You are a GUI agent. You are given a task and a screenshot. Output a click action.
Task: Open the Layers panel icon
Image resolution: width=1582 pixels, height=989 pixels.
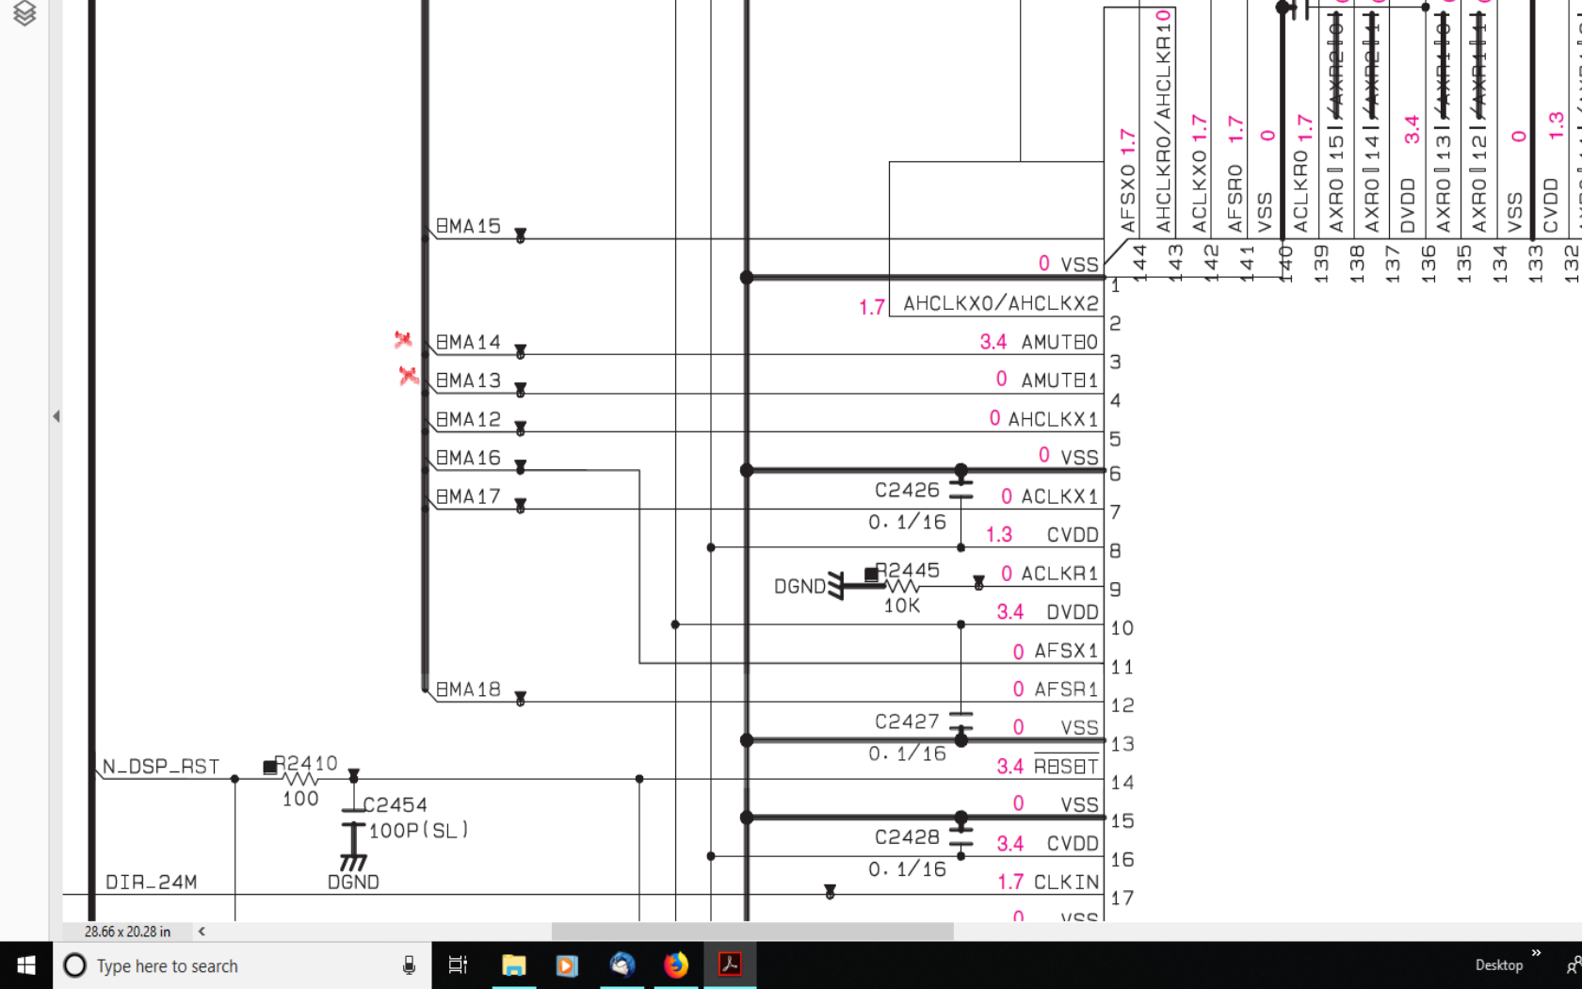click(x=24, y=12)
